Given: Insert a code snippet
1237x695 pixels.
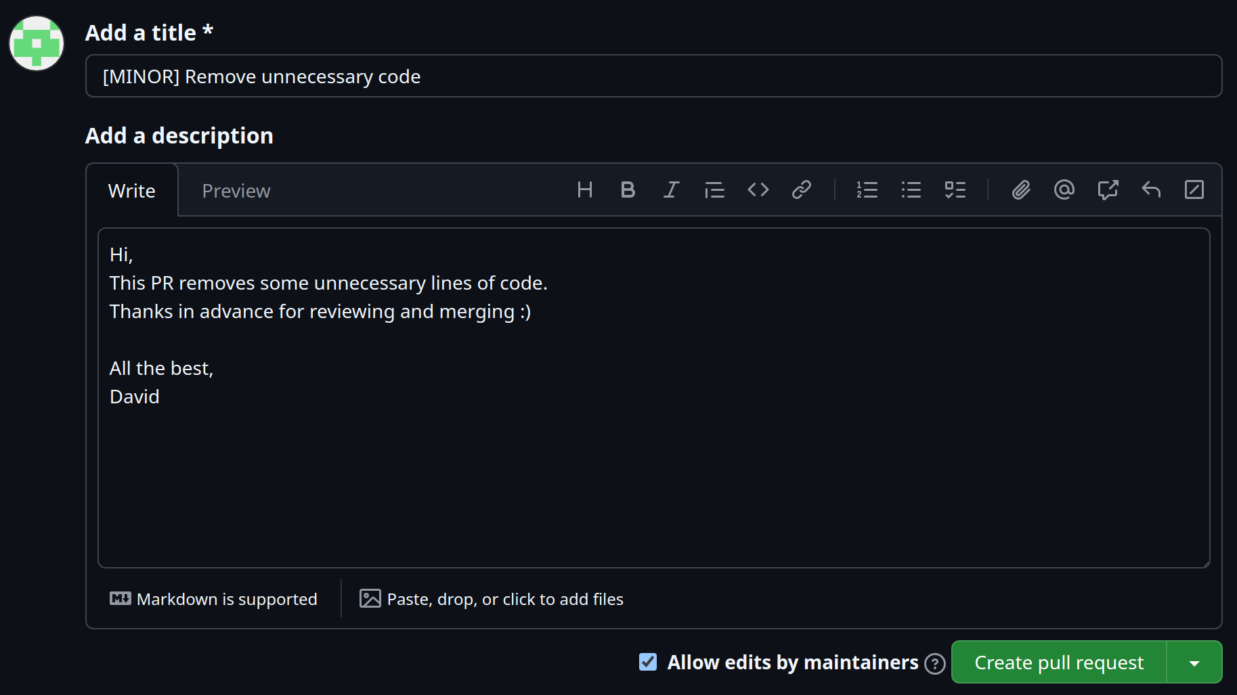Looking at the screenshot, I should (758, 190).
